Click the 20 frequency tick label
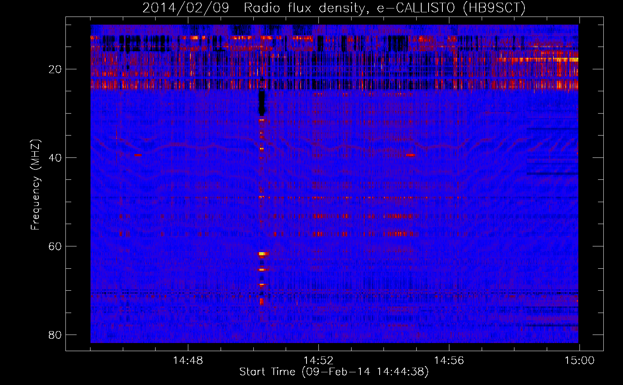This screenshot has height=385, width=623. point(55,69)
